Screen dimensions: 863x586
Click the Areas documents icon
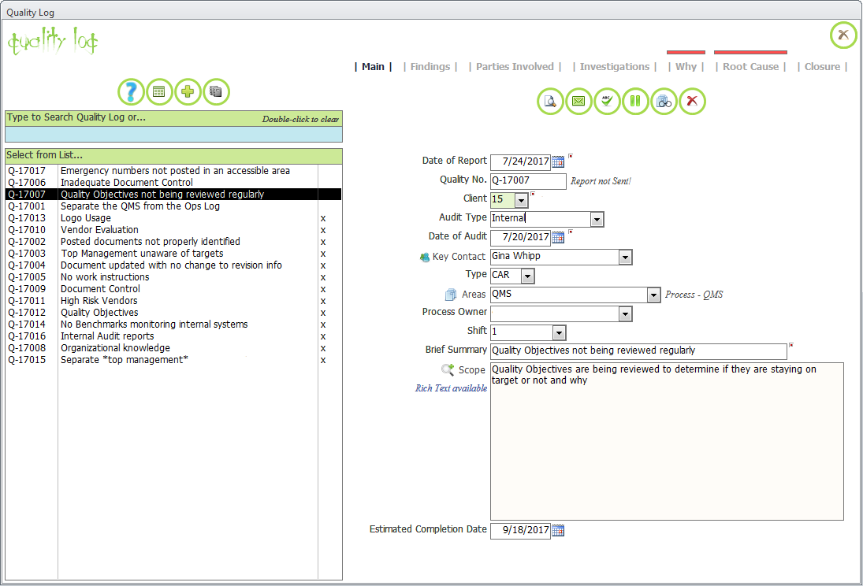click(x=451, y=295)
